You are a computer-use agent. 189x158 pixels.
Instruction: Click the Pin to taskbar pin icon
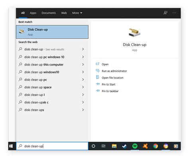click(x=98, y=91)
